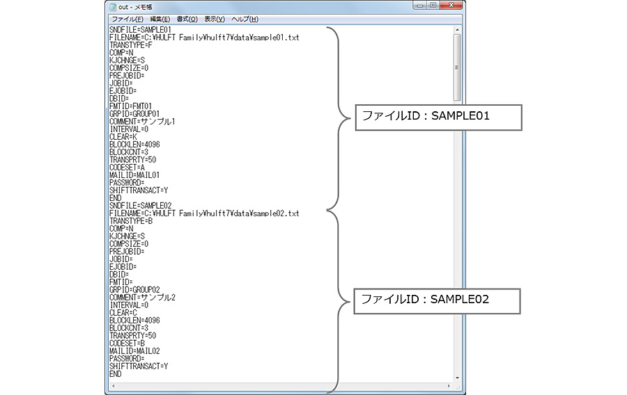Click the ファイルID : SAMPLE01 callout box
This screenshot has height=395, width=627.
(x=438, y=117)
